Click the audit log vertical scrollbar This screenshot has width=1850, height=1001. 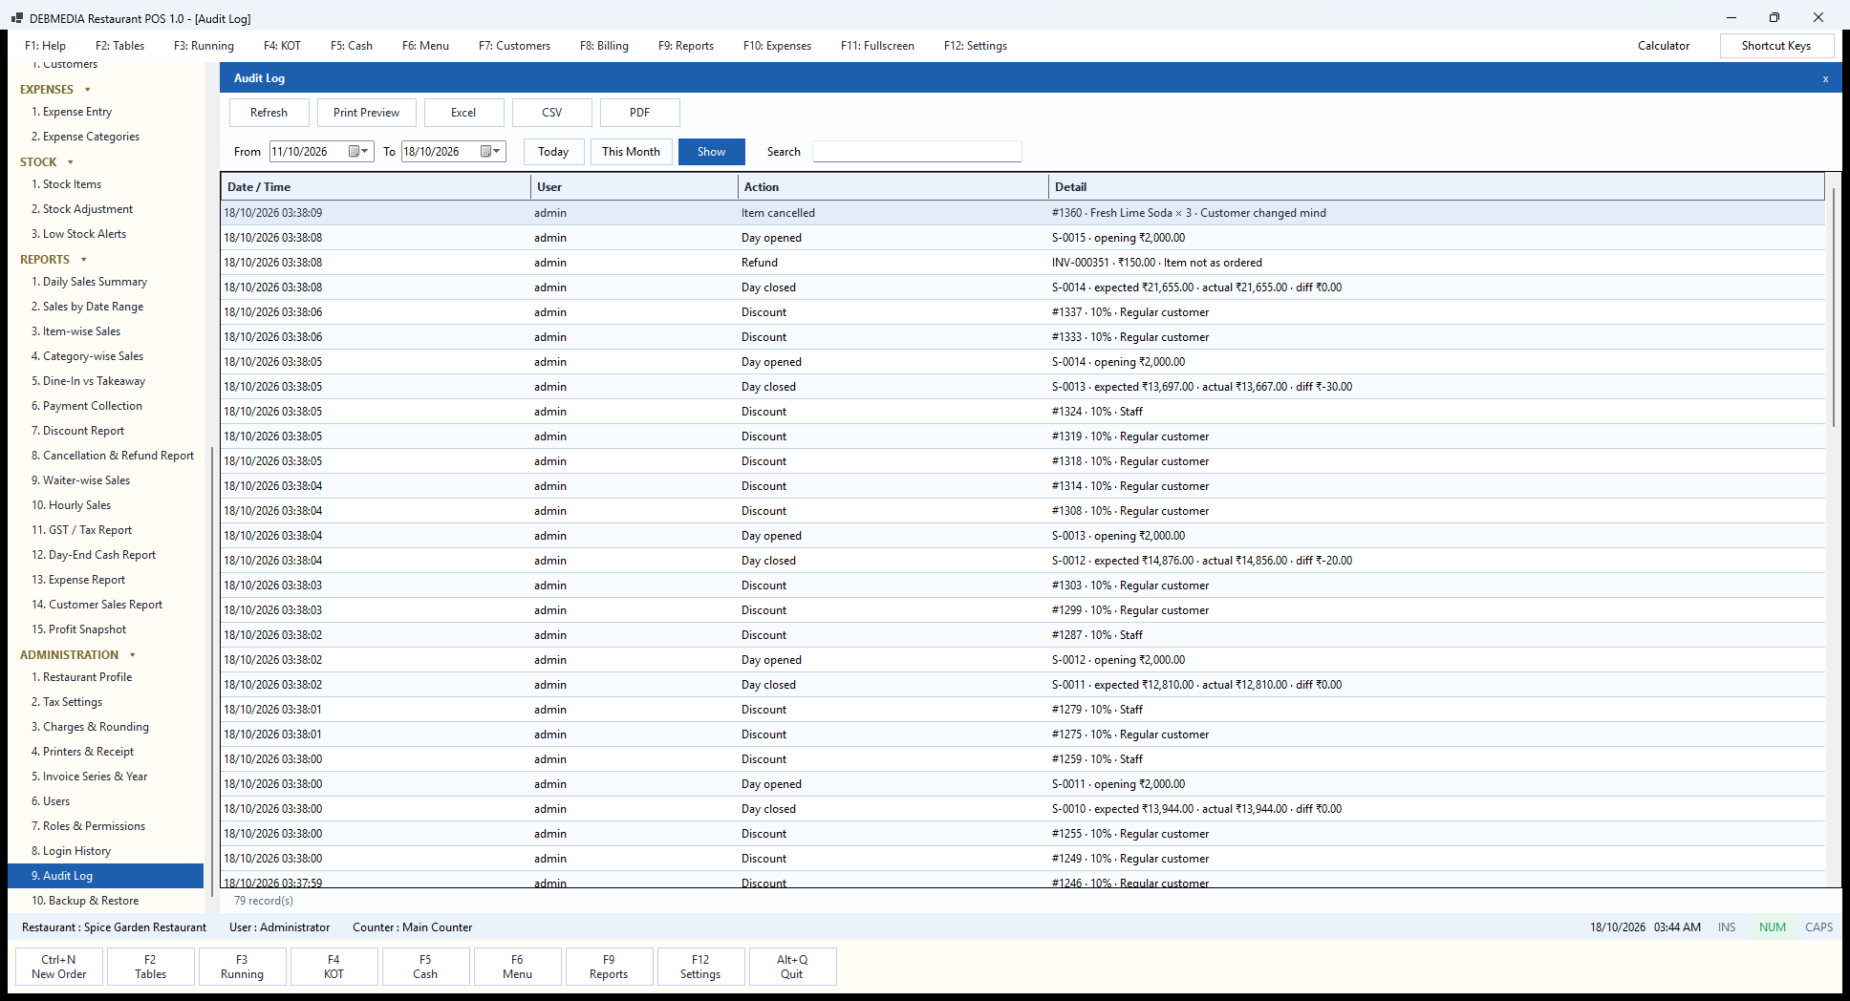point(1833,308)
